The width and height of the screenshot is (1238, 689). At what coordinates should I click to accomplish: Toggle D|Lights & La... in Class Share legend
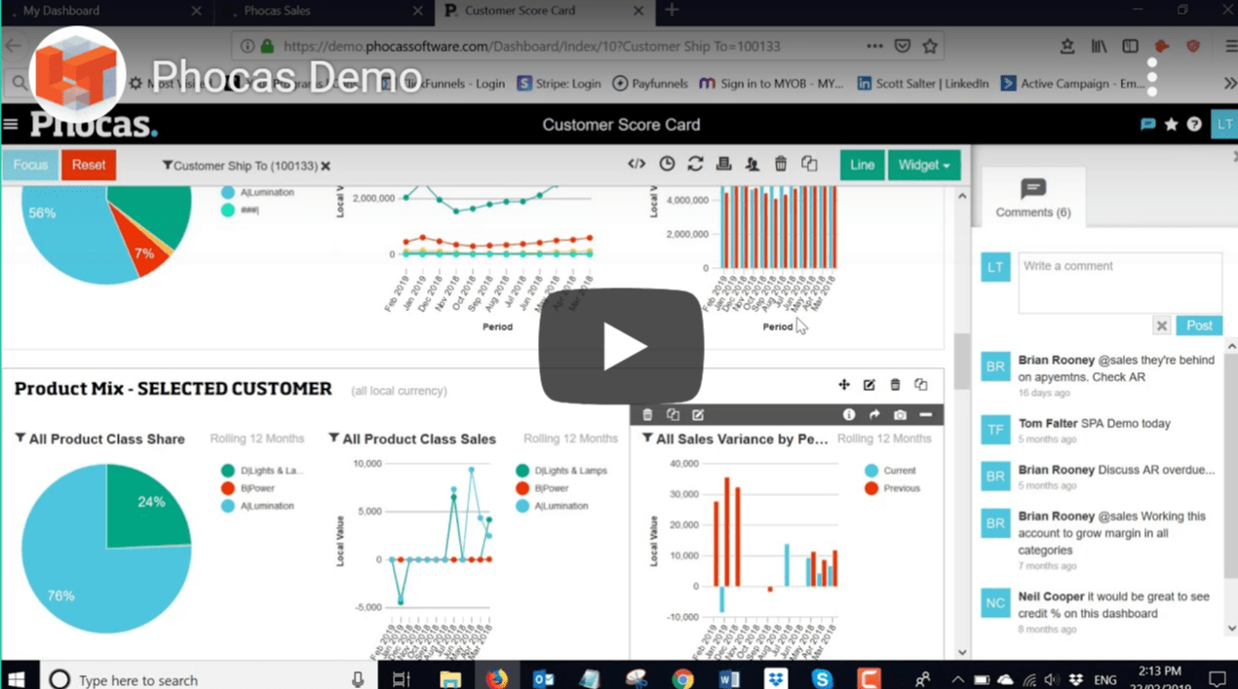tap(261, 471)
